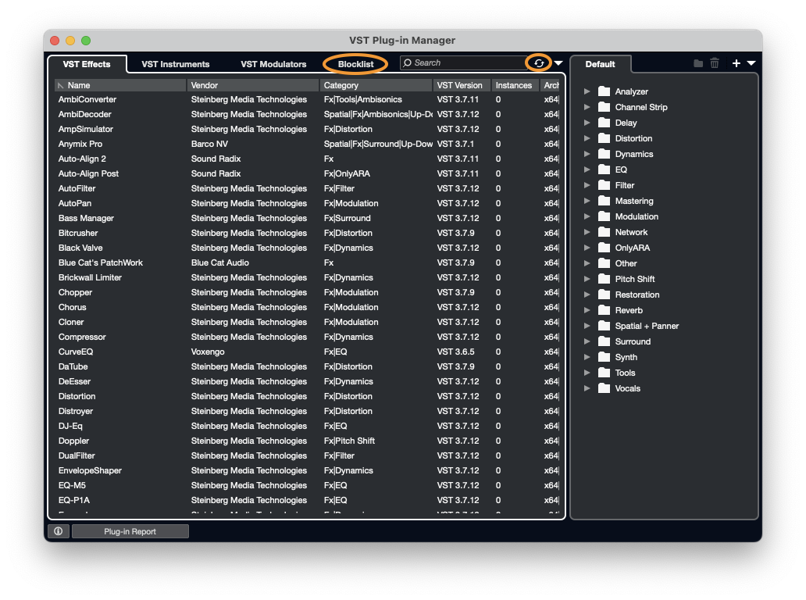Select the Channel Strip folder icon

604,107
